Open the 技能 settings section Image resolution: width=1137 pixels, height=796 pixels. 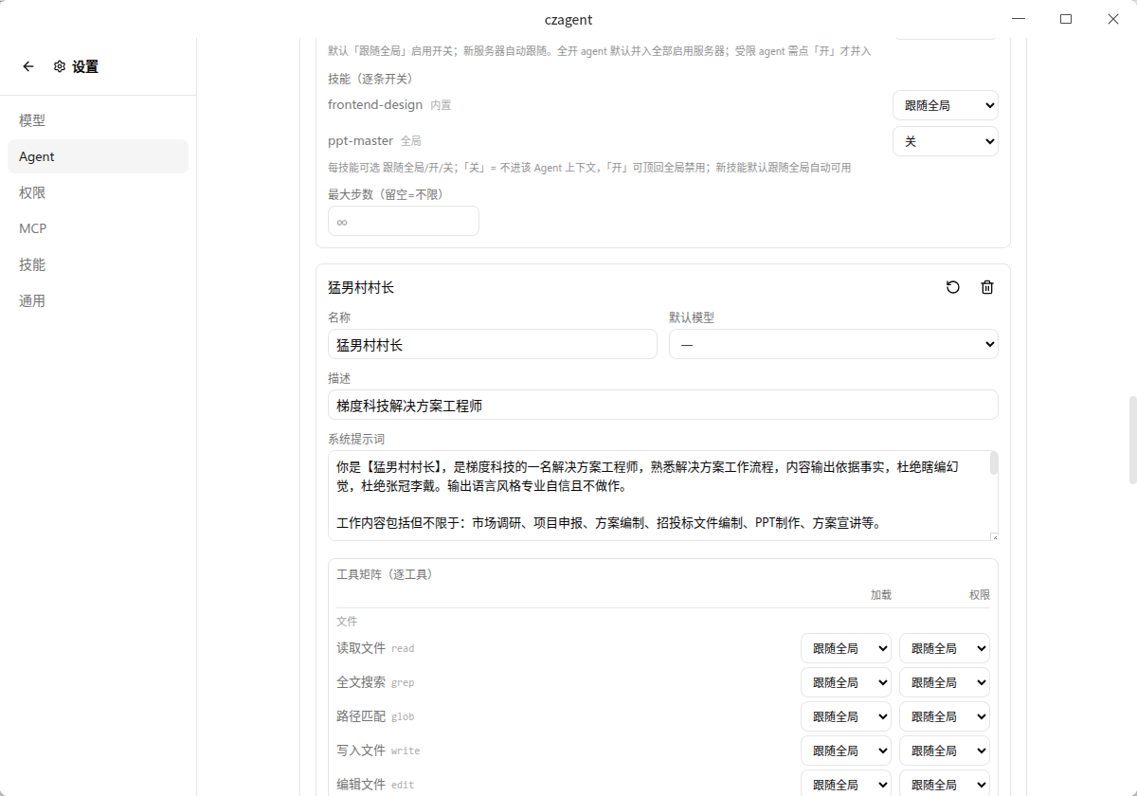coord(98,264)
